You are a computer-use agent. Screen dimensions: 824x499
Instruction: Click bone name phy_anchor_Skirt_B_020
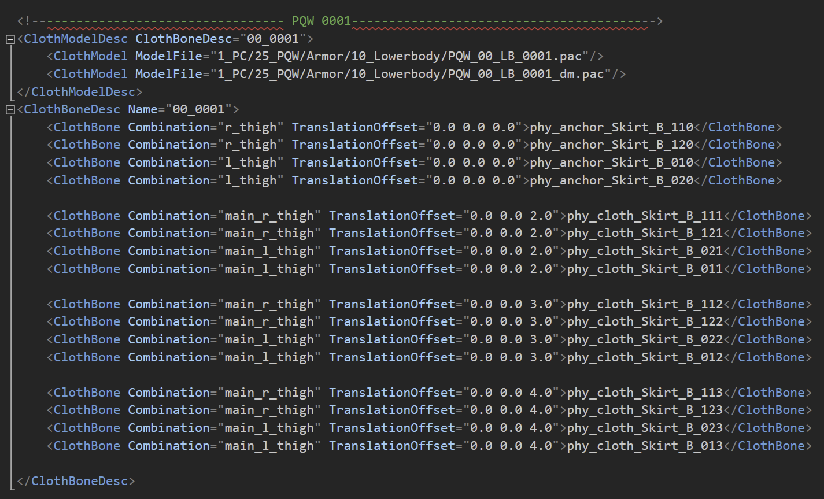pyautogui.click(x=611, y=180)
